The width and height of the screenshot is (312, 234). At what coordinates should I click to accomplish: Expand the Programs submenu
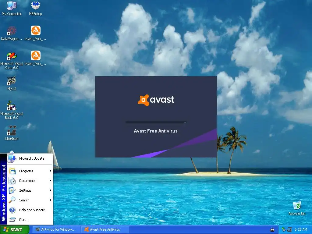click(x=30, y=171)
